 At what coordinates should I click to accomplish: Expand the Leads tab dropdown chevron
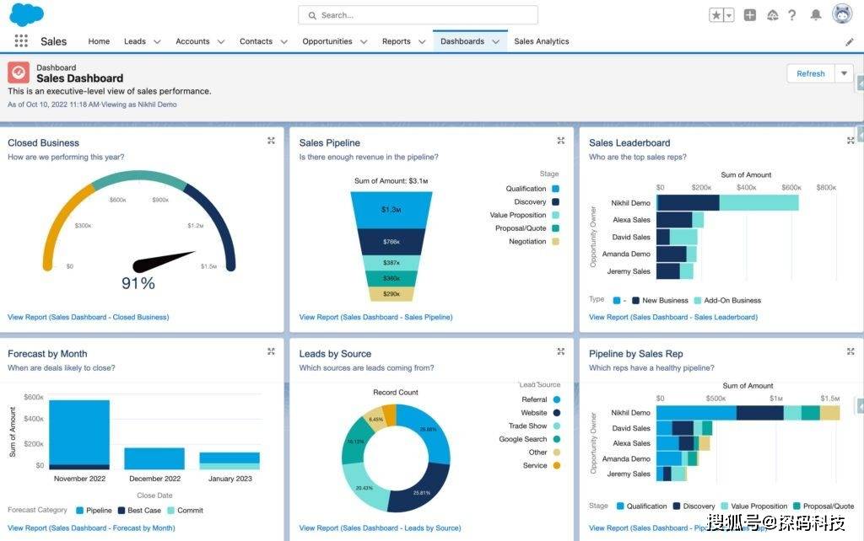pyautogui.click(x=157, y=42)
